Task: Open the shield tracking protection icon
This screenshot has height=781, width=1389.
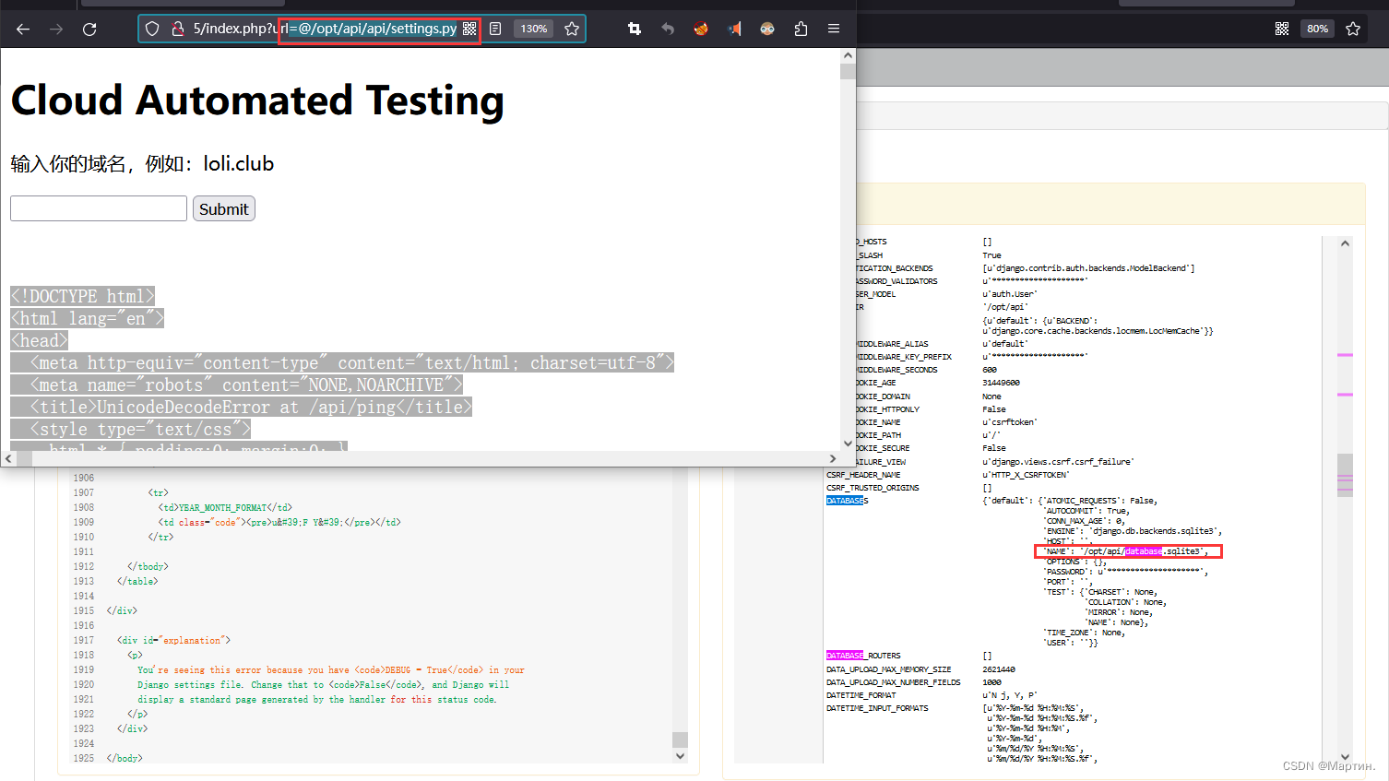Action: click(152, 29)
